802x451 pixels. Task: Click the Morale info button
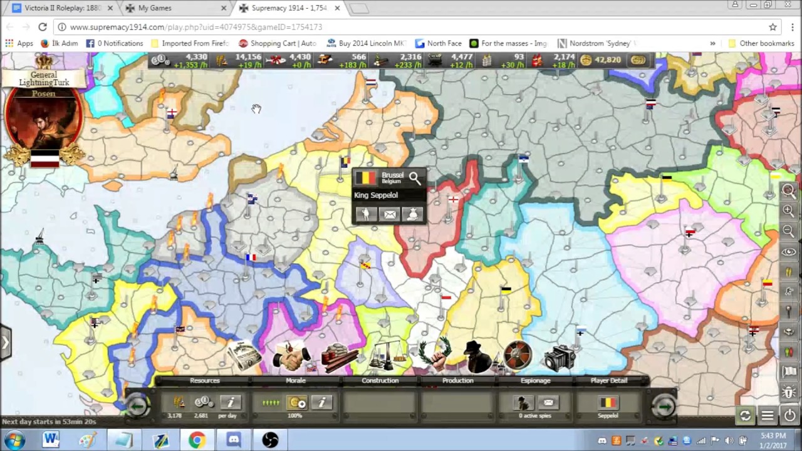(x=322, y=403)
